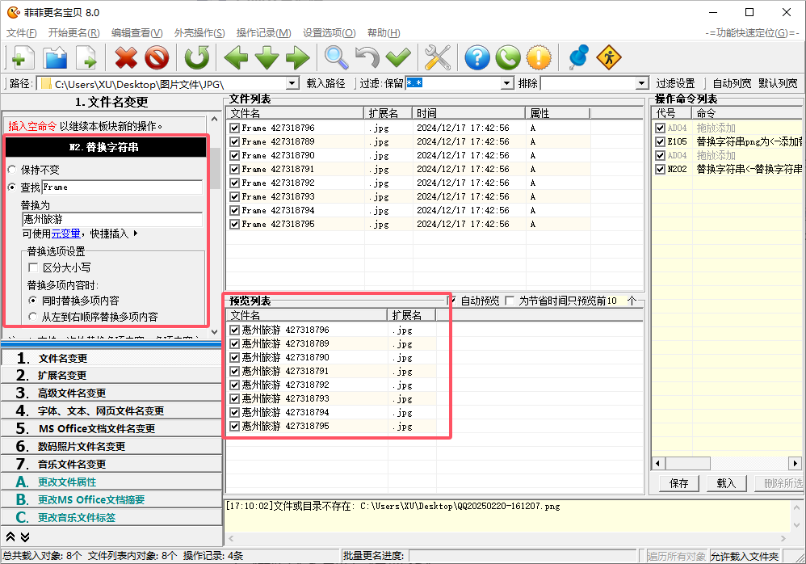Expand the 排除 exclude dropdown
806x564 pixels.
click(641, 83)
